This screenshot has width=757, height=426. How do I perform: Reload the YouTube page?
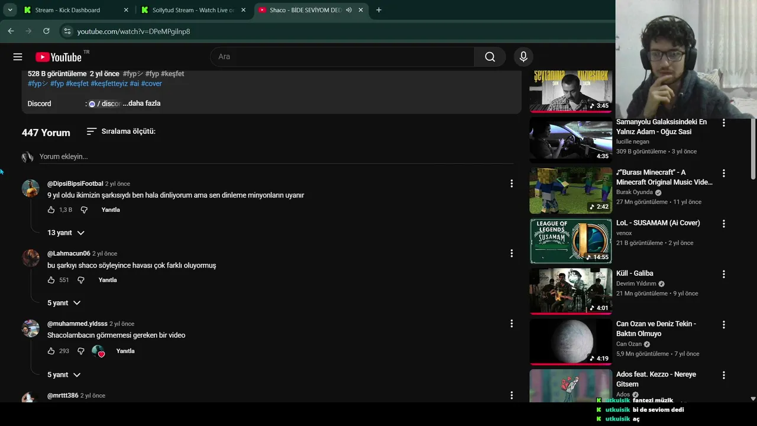click(46, 31)
